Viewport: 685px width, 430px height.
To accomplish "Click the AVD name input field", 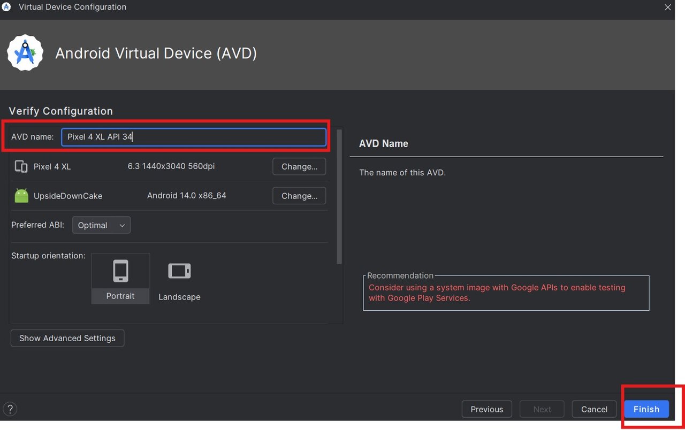I will [x=194, y=137].
